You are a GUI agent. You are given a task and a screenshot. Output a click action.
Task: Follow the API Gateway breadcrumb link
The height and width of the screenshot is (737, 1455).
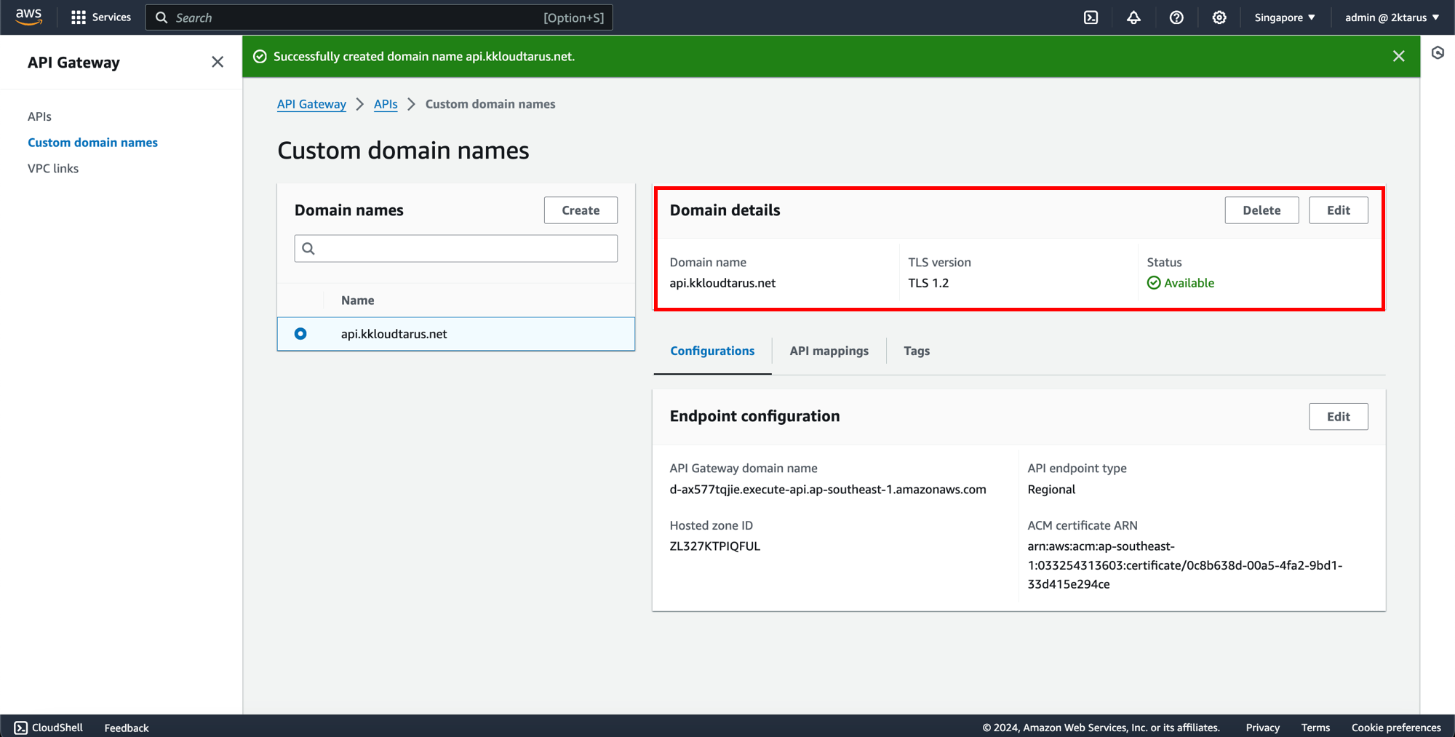311,104
